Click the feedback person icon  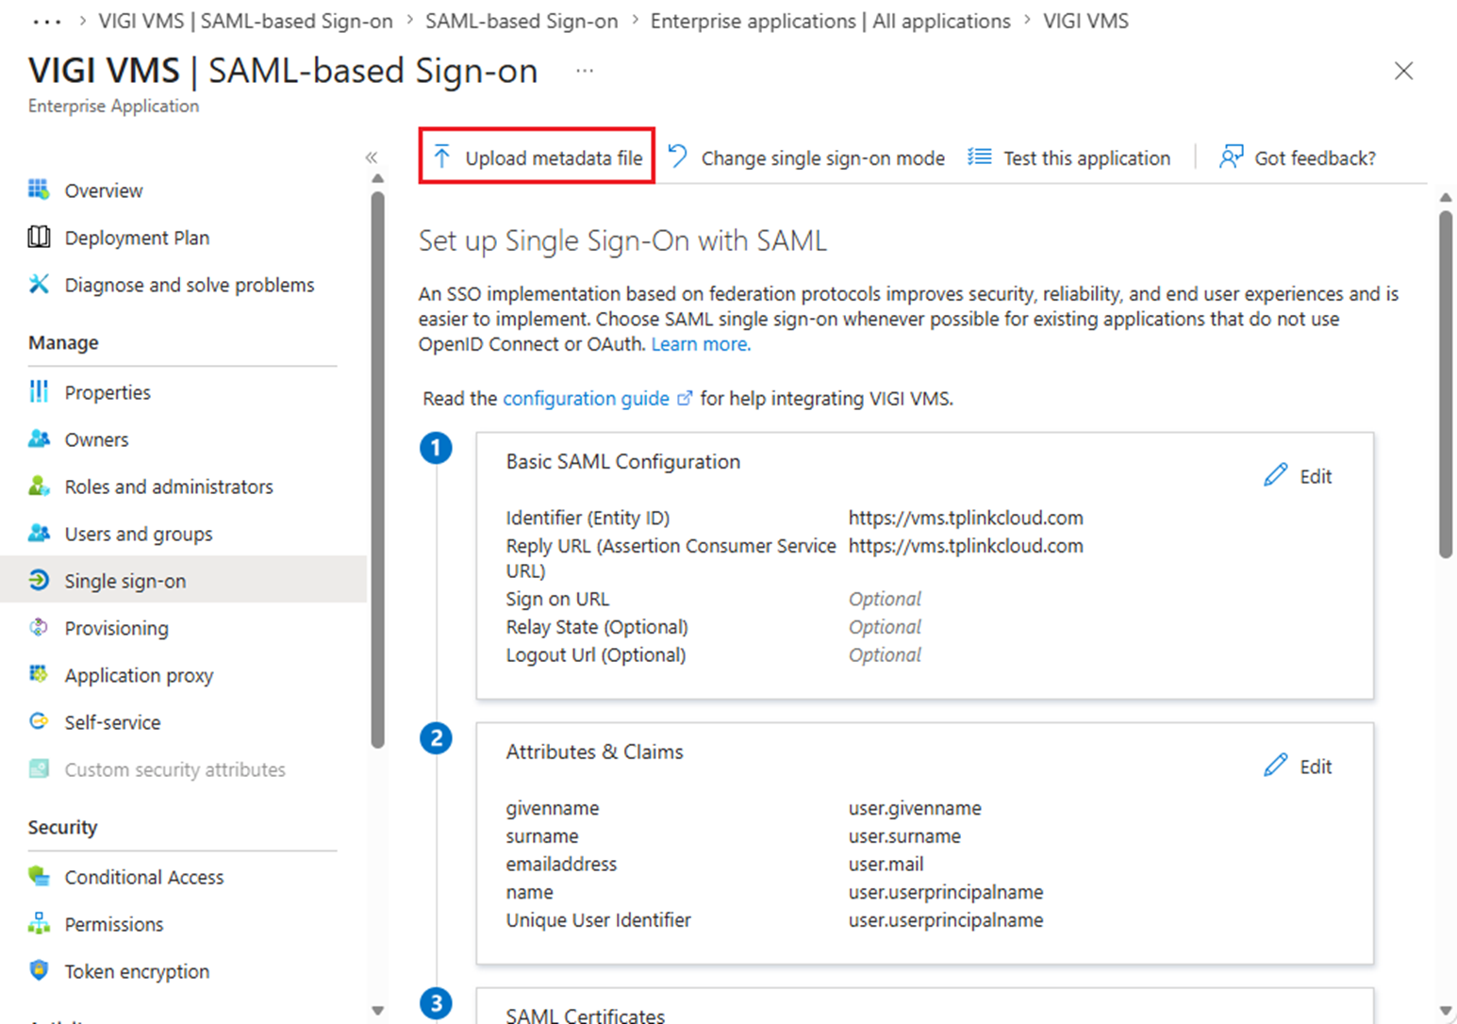click(1231, 157)
